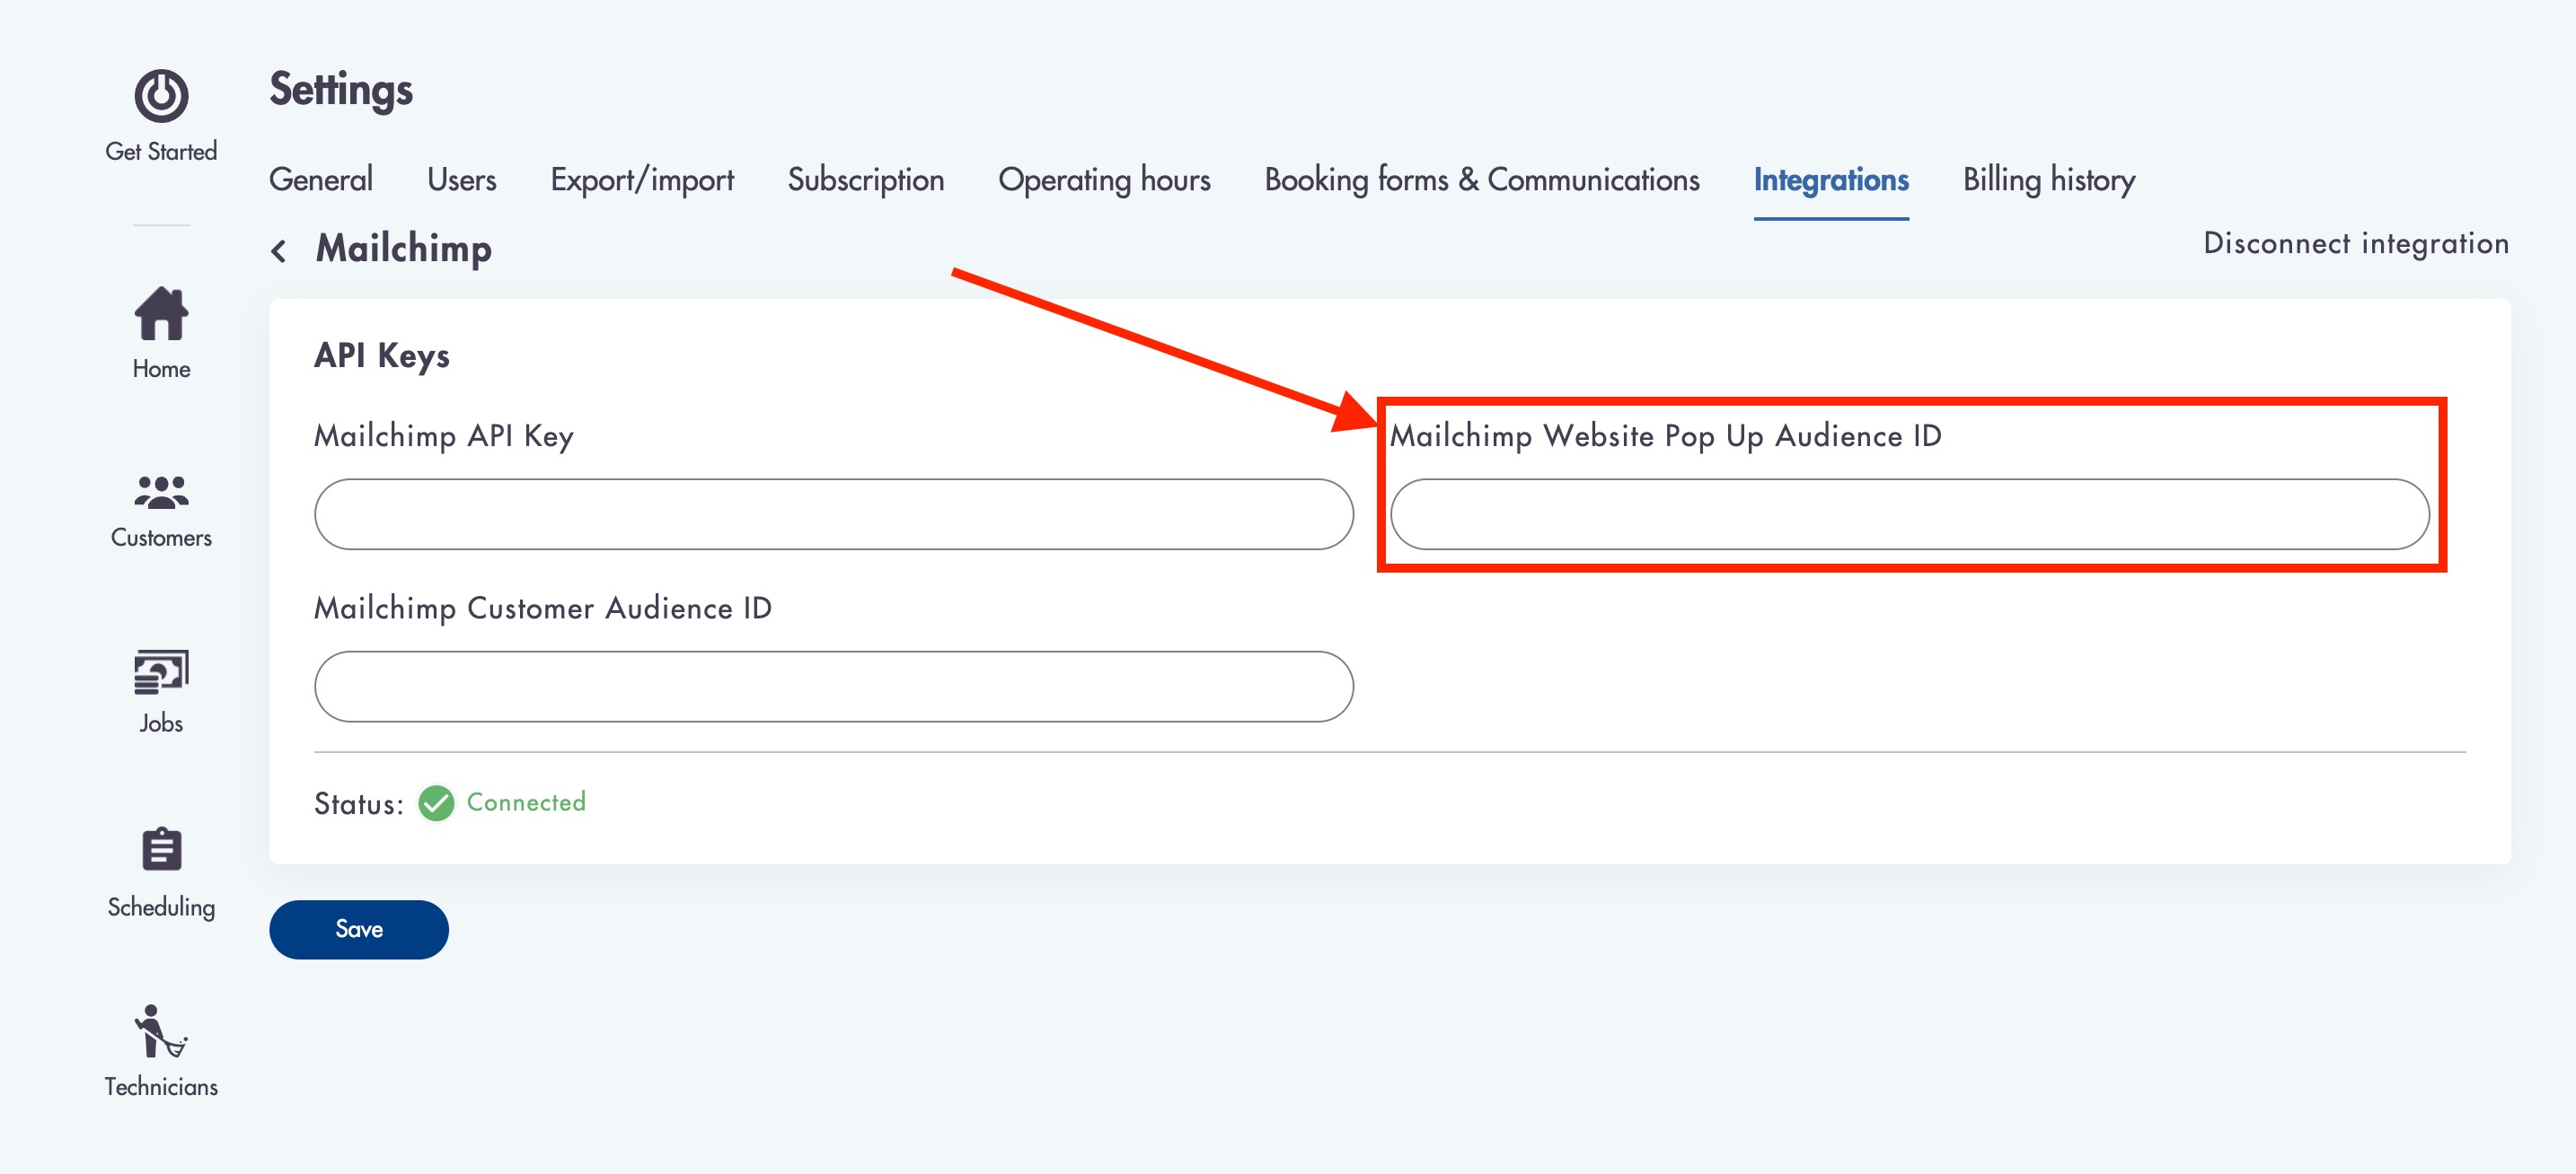Open Scheduling via clipboard icon
Screen dimensions: 2576x1174
click(161, 849)
